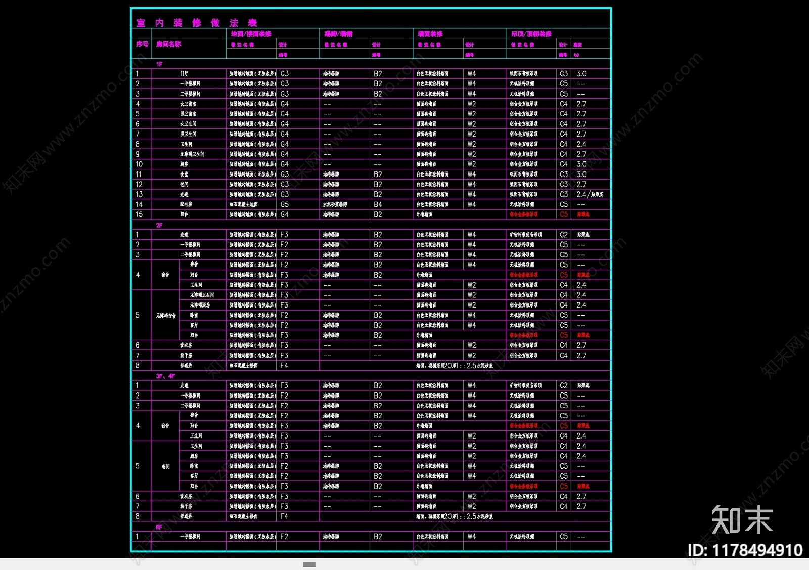The width and height of the screenshot is (809, 570).
Task: Click the 细石混凝土地面 cell in row 14
Action: (244, 205)
